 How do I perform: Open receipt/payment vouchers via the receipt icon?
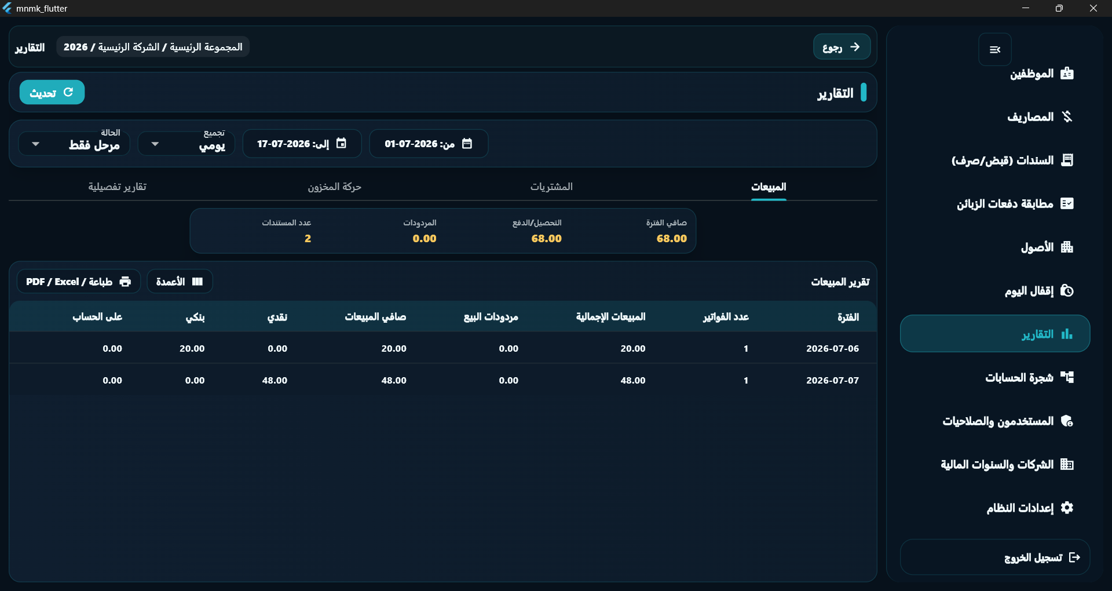(1067, 160)
